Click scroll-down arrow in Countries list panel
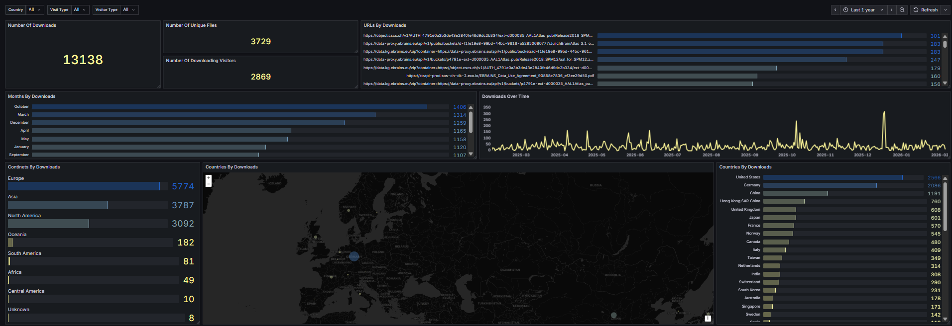The width and height of the screenshot is (952, 326). [x=945, y=319]
